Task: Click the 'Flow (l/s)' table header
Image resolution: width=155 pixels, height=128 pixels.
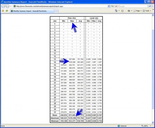Action: pos(72,18)
